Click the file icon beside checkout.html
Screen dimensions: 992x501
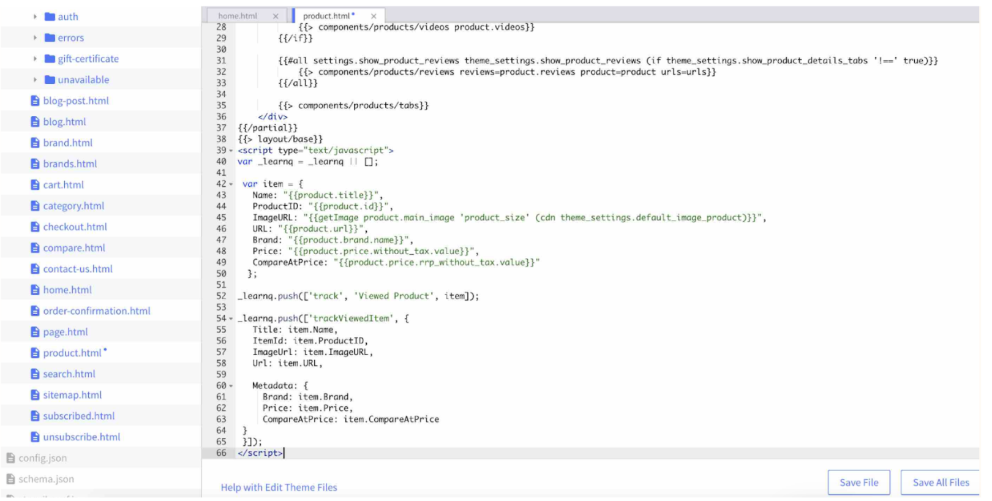coord(35,227)
